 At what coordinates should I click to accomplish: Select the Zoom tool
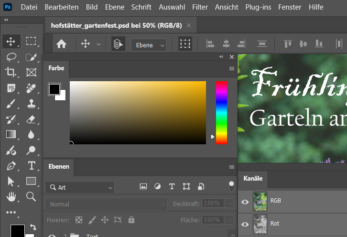pos(31,196)
